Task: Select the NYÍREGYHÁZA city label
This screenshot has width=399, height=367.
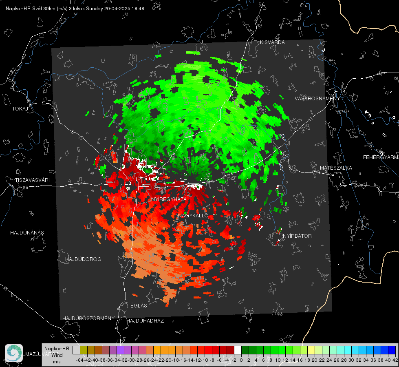Action: click(169, 199)
